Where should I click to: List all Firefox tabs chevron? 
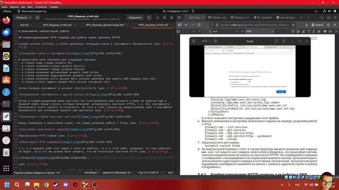pyautogui.click(x=308, y=17)
